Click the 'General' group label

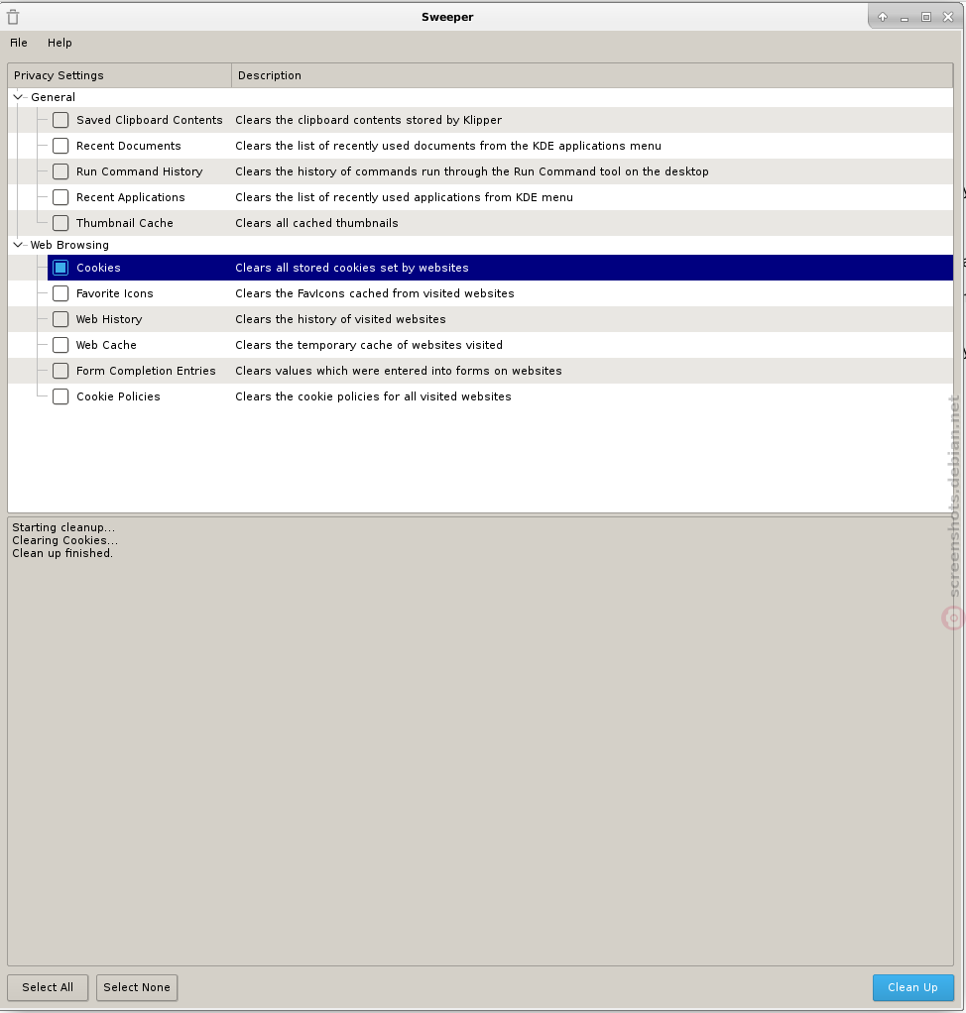[x=53, y=97]
